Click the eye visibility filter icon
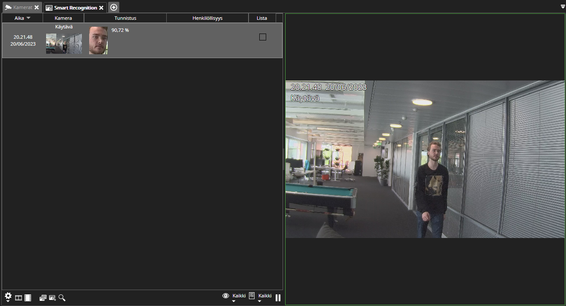Screen dimensions: 566x306 tap(225, 296)
